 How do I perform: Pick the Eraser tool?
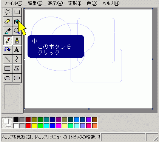click(x=8, y=22)
